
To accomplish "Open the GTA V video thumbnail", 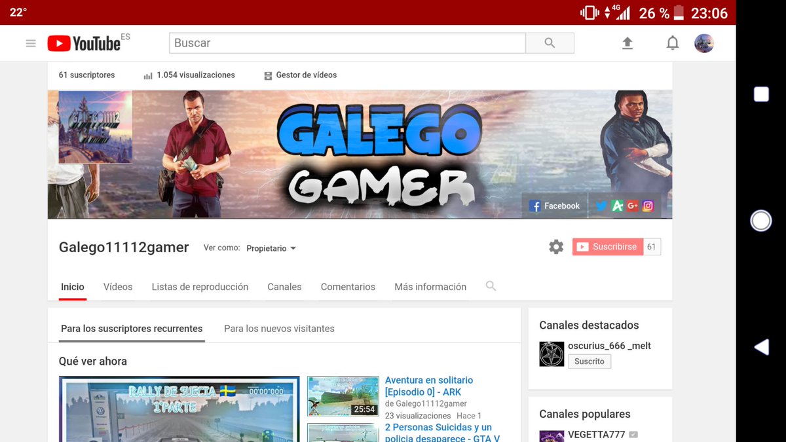I will point(343,432).
